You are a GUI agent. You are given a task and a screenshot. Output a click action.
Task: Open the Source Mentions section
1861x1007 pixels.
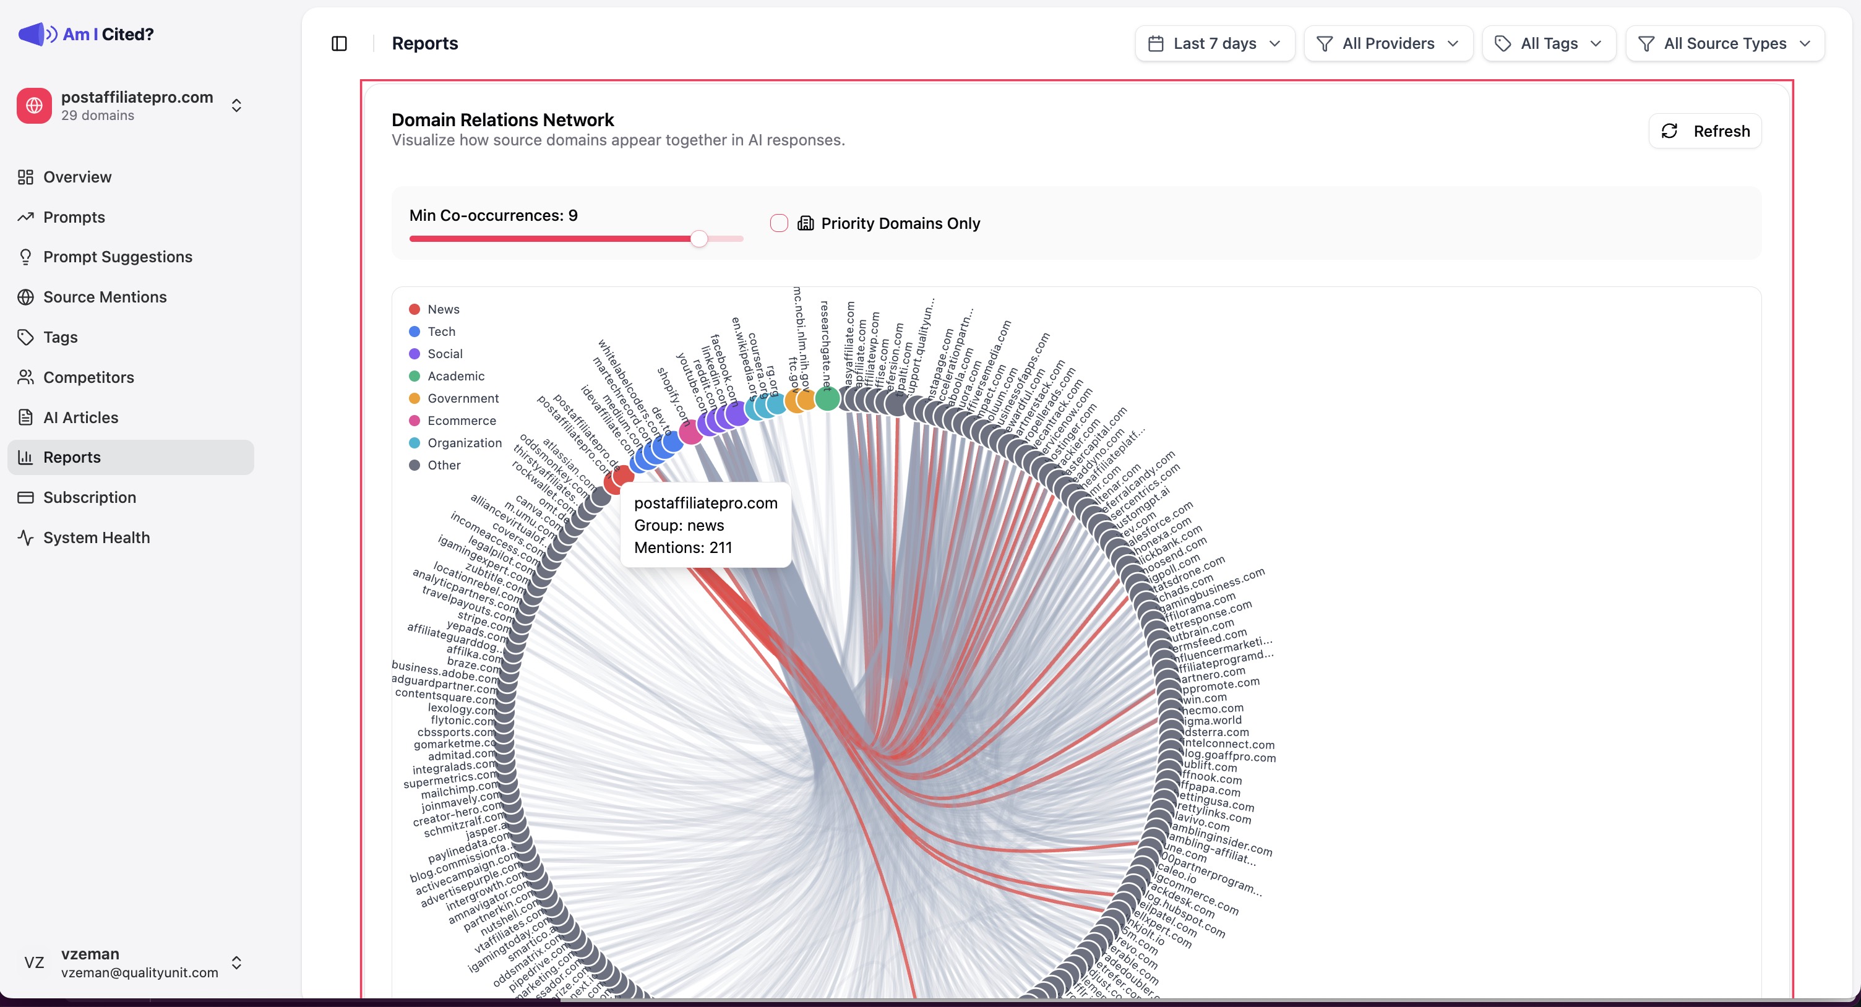(x=105, y=297)
